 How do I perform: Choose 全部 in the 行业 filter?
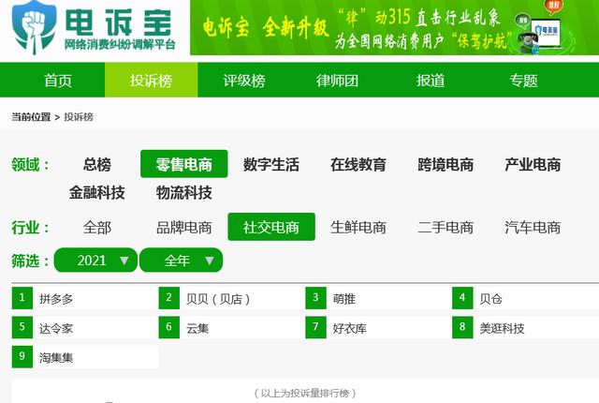coord(97,227)
